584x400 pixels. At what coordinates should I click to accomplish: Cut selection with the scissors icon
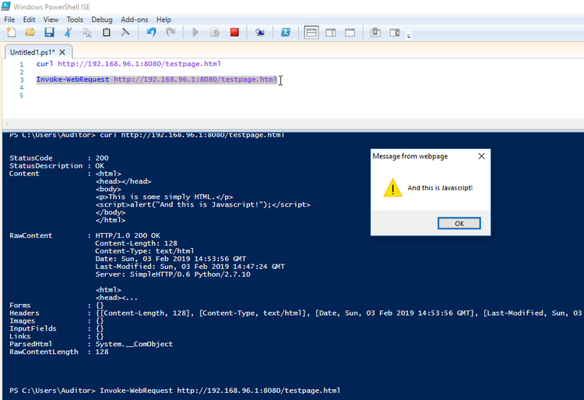click(68, 33)
